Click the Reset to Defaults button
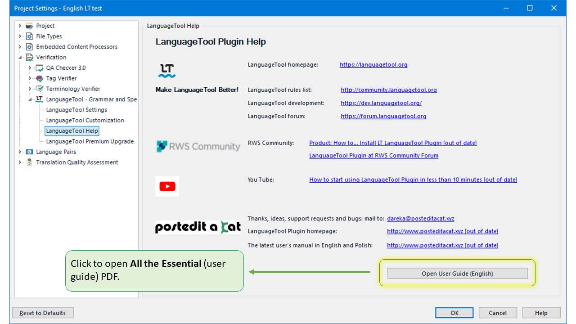The width and height of the screenshot is (576, 324). 43,313
